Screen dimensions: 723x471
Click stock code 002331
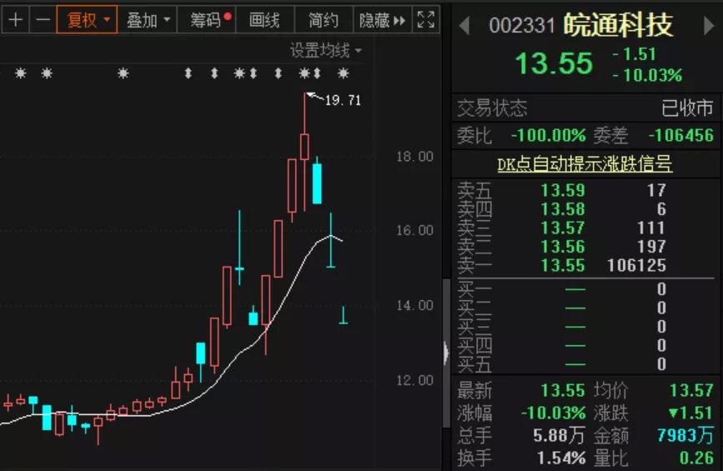(x=522, y=26)
